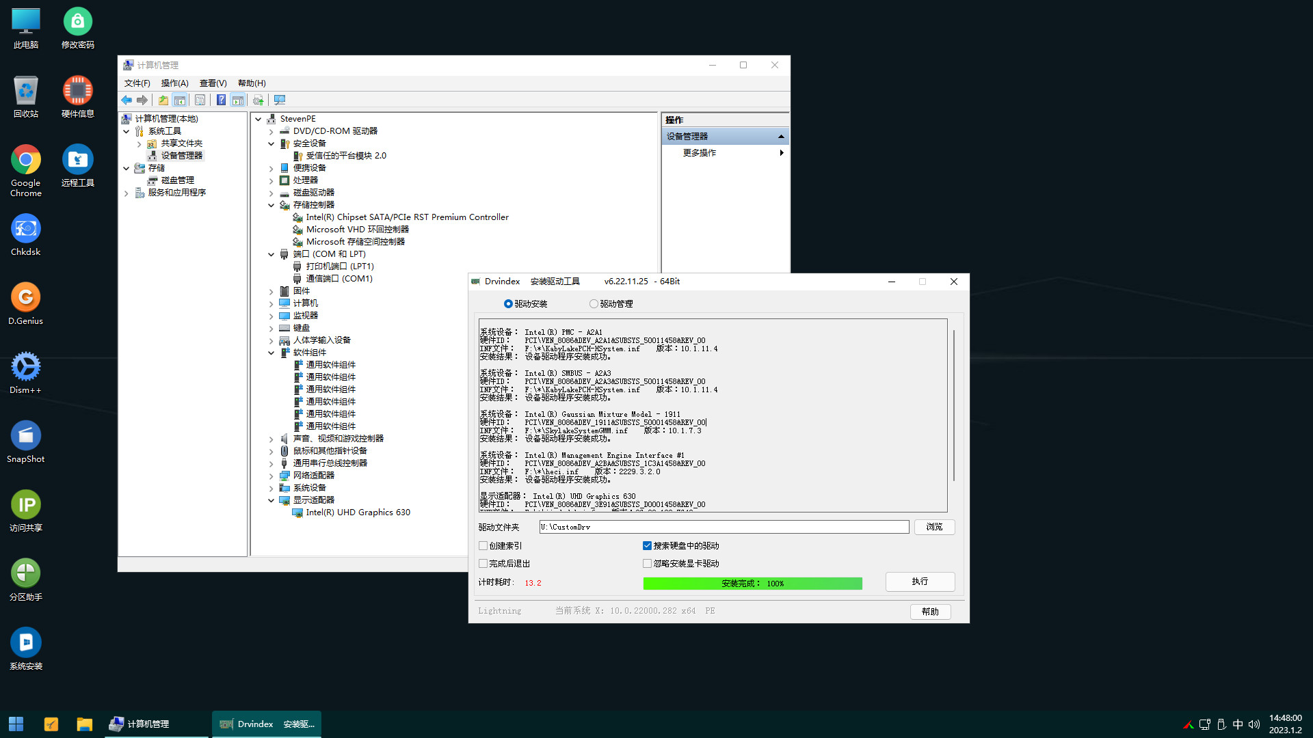1313x738 pixels.
Task: Enable the 创建索引 checkbox
Action: (483, 546)
